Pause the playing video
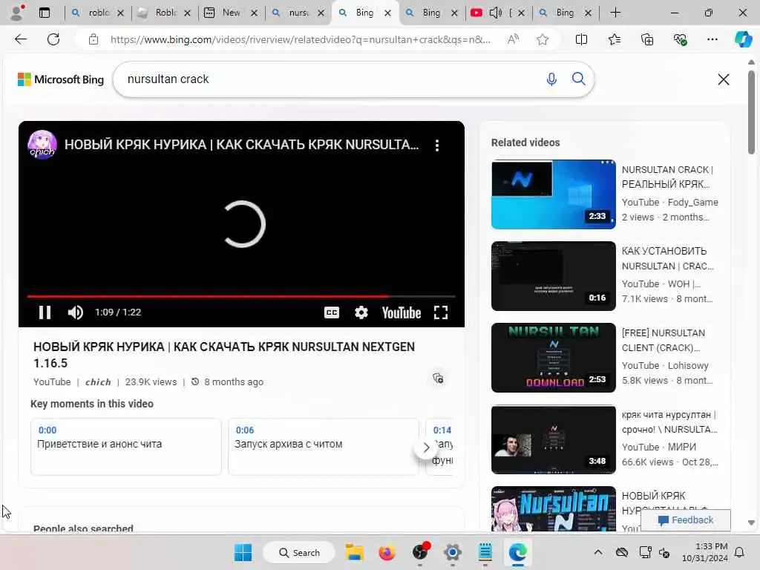760x570 pixels. click(x=45, y=312)
